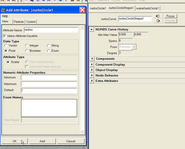Close the Add Attribute dialog

pos(82,10)
